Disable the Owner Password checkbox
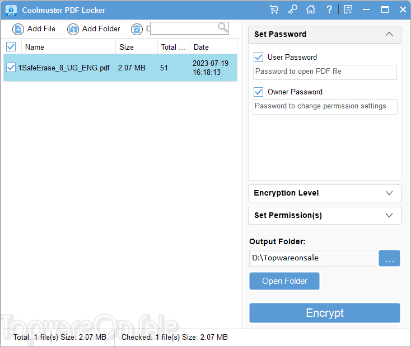 click(x=259, y=92)
